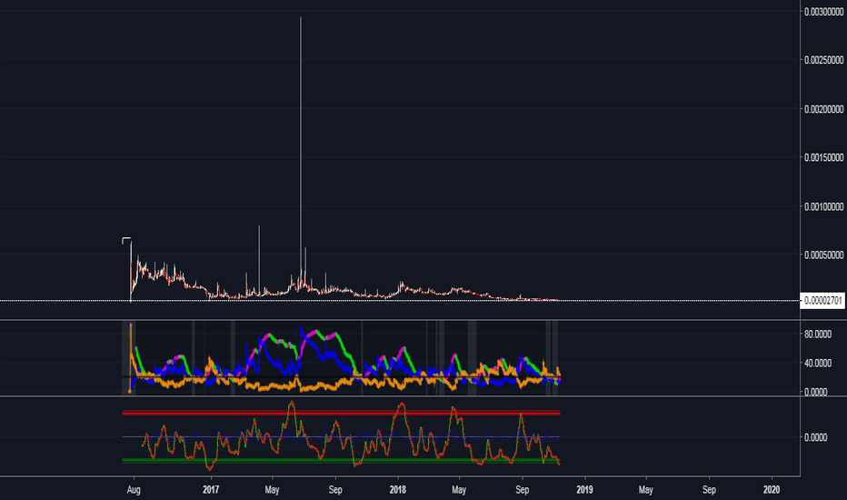Click the tallest price spike wick
This screenshot has height=500, width=847.
pyautogui.click(x=301, y=146)
